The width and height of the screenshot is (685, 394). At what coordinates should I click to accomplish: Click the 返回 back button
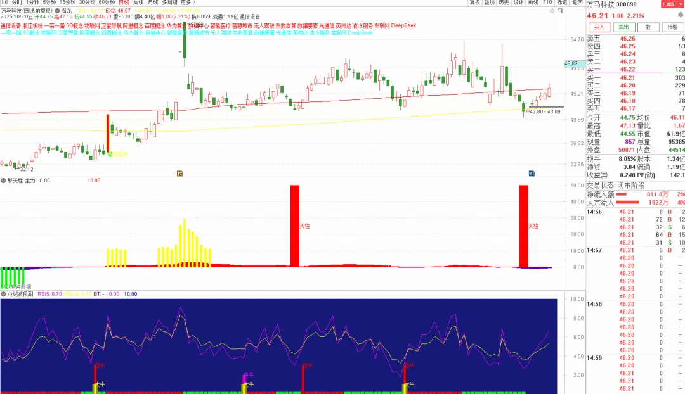coord(577,2)
